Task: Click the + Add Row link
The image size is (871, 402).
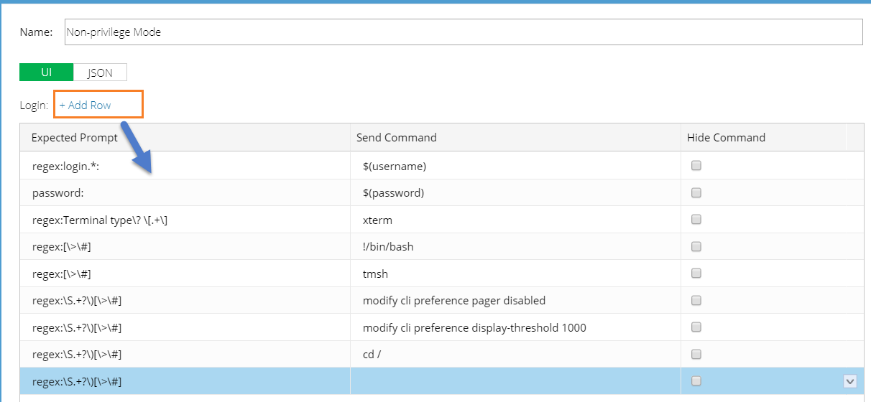Action: pyautogui.click(x=85, y=106)
